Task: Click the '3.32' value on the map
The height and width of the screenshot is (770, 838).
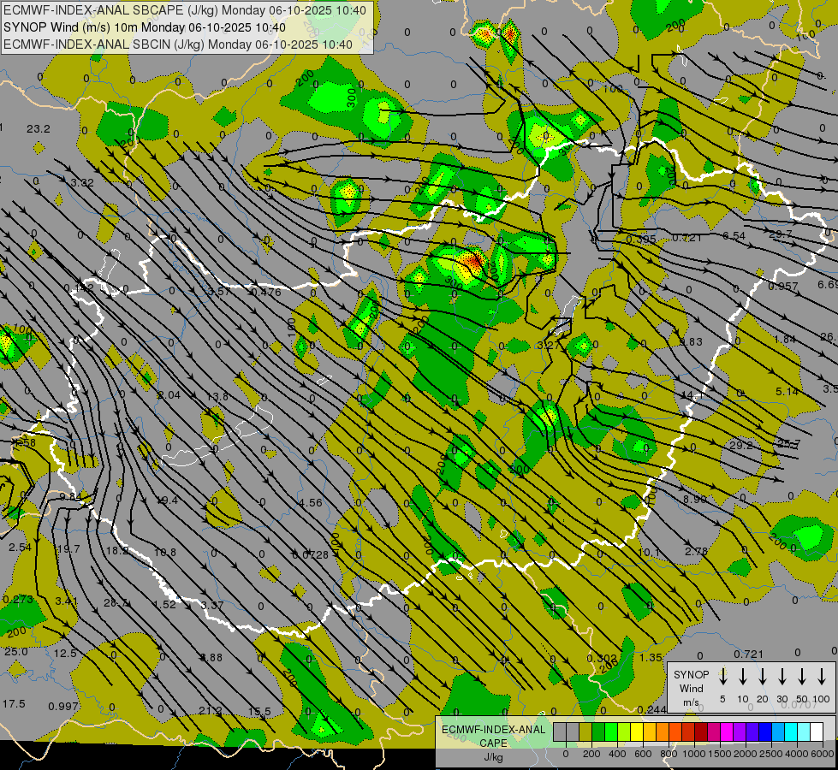Action: [x=82, y=183]
